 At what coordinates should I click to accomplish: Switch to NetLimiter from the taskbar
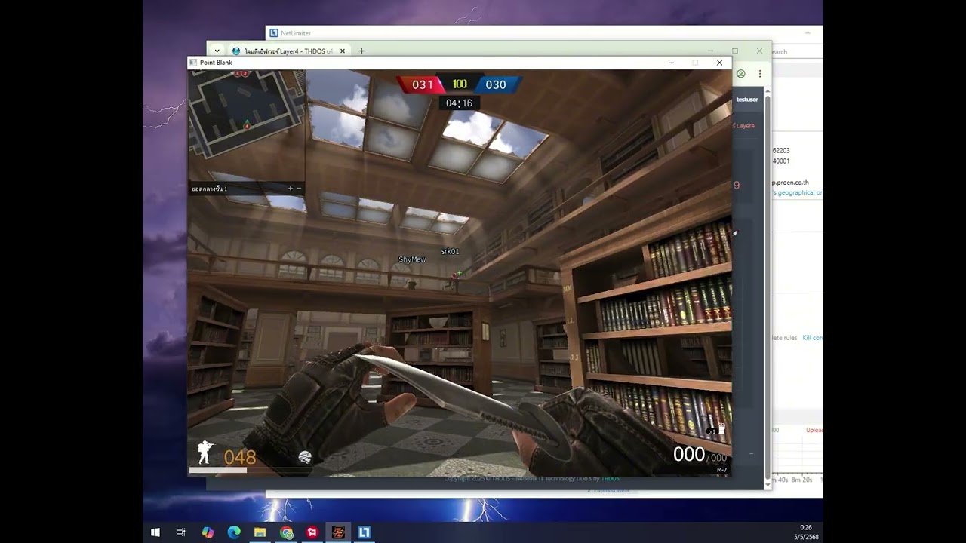pyautogui.click(x=365, y=532)
